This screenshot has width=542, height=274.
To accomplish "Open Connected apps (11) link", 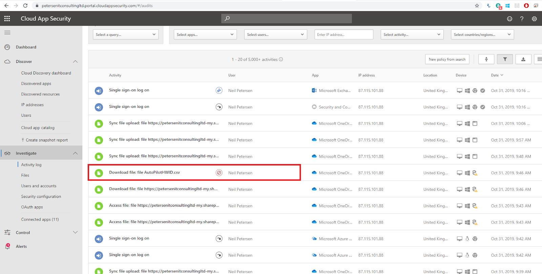I will tap(40, 220).
